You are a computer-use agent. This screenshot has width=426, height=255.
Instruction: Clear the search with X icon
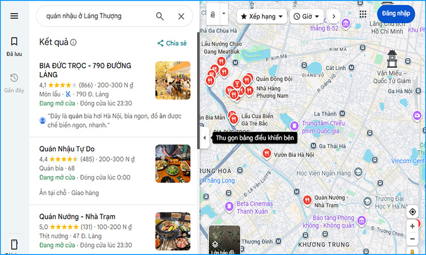click(181, 16)
